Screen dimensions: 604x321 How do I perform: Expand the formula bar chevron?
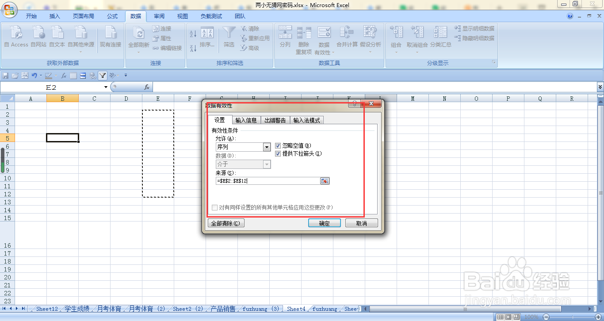[x=600, y=88]
